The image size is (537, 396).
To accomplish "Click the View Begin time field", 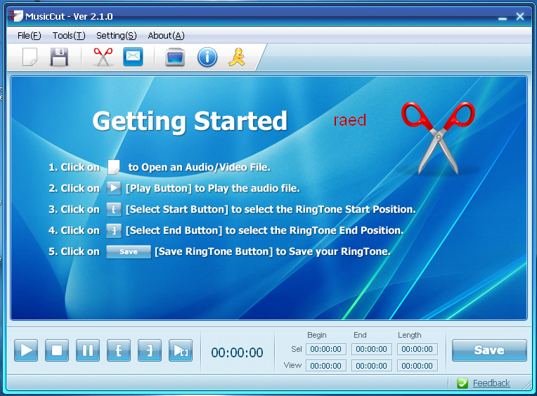I will pyautogui.click(x=325, y=366).
